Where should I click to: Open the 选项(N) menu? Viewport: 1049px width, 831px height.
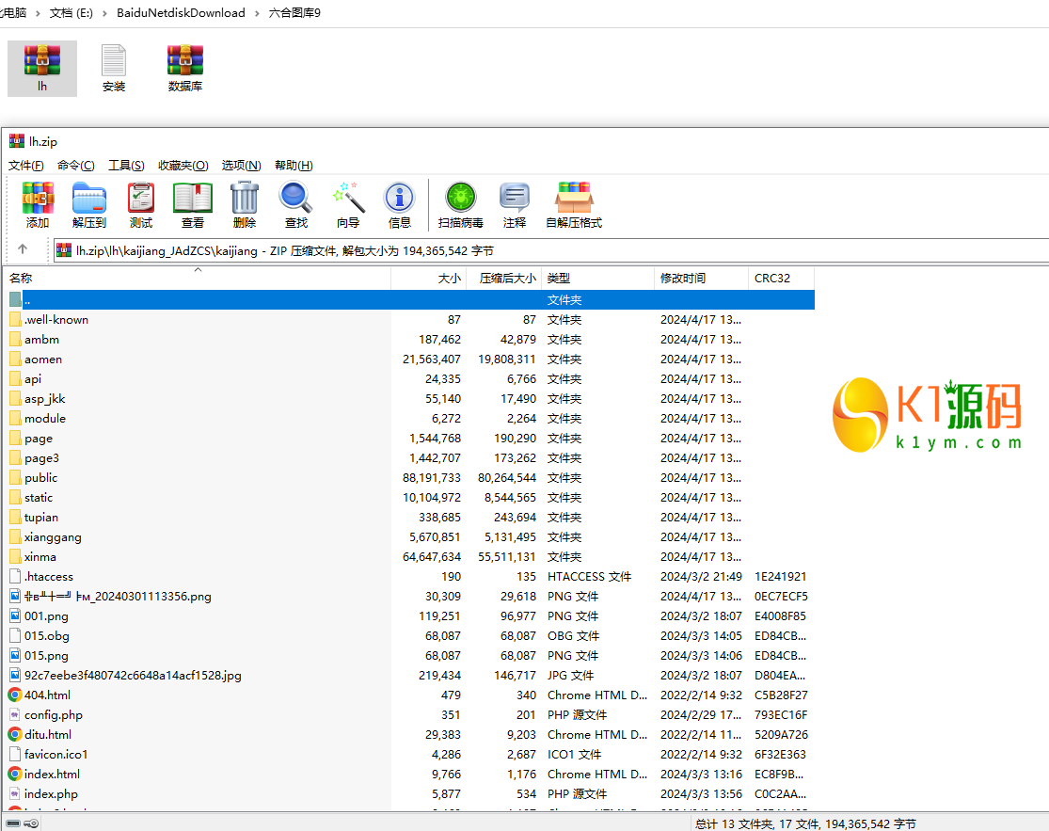pos(241,166)
